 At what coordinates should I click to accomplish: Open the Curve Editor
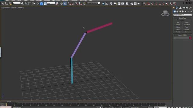[x=119, y=4]
